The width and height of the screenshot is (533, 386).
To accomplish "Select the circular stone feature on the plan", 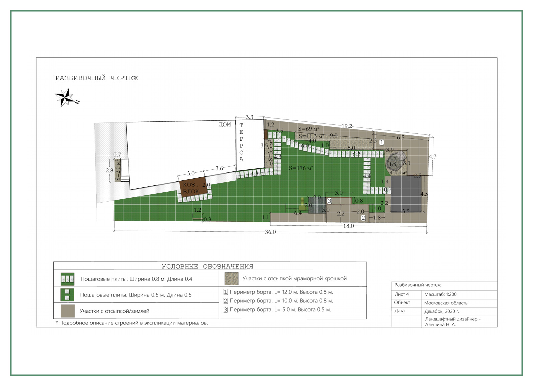I will (396, 162).
